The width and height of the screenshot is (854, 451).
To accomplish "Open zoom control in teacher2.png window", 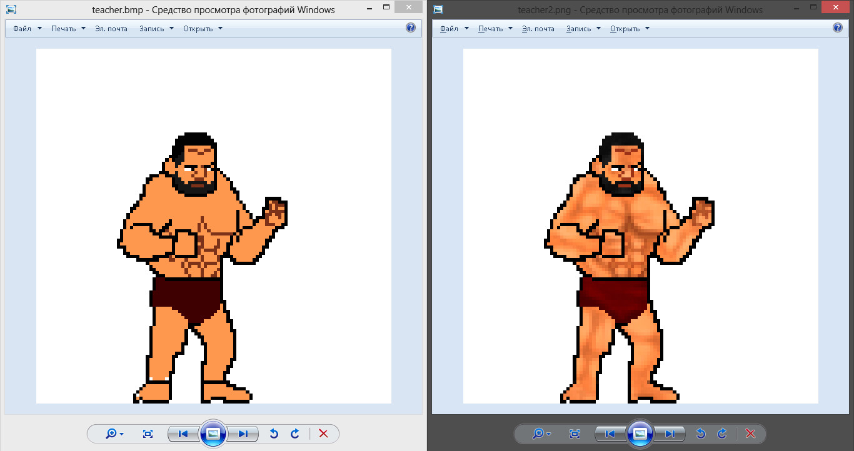I will point(542,434).
